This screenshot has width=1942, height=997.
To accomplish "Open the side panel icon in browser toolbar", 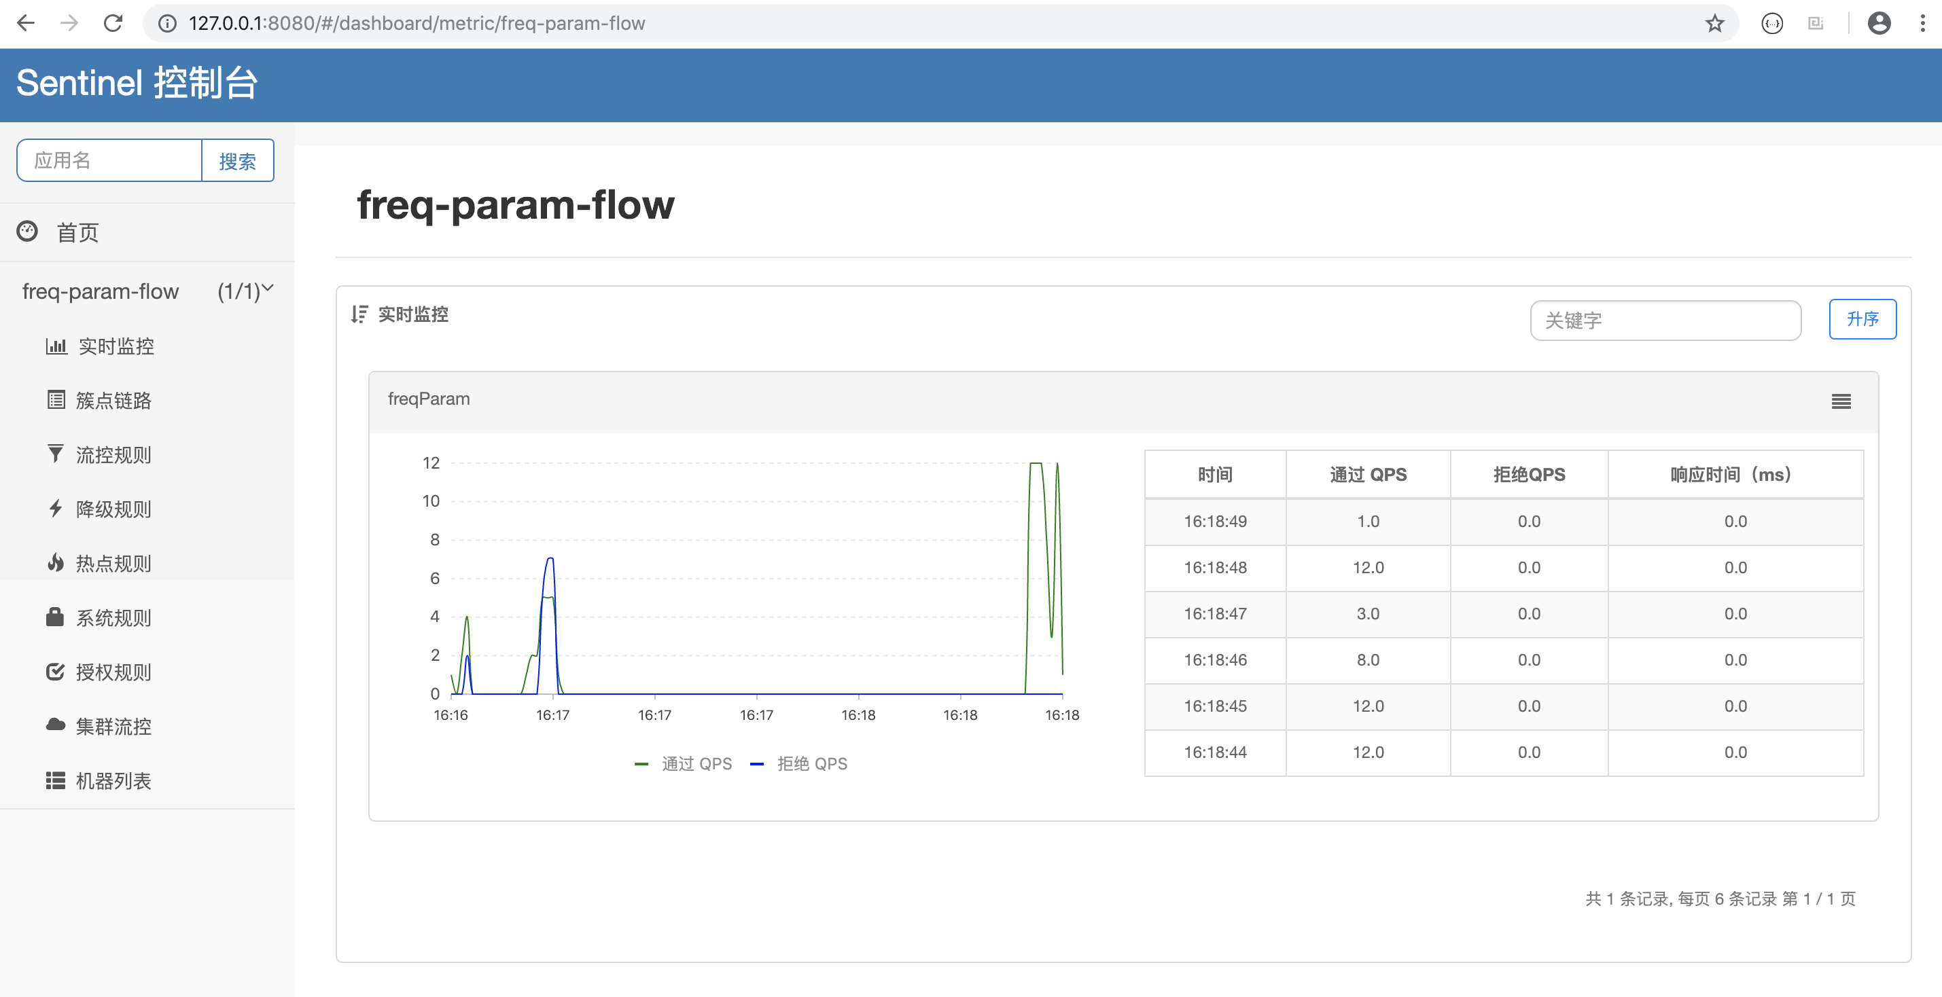I will (1816, 23).
